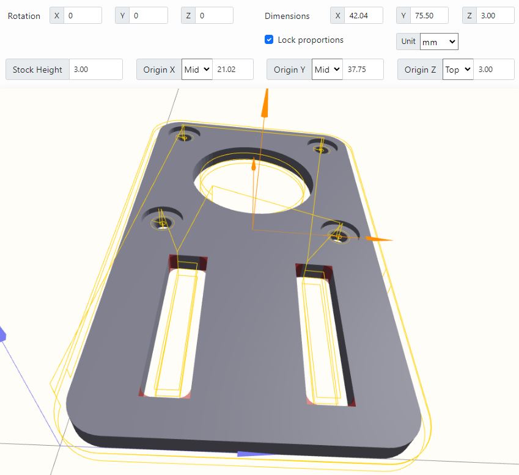Screen dimensions: 519x475
Task: Edit the Dimensions X value 42.04
Action: tap(364, 15)
